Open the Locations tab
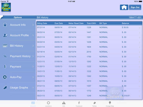The image size is (143, 107). [48, 104]
